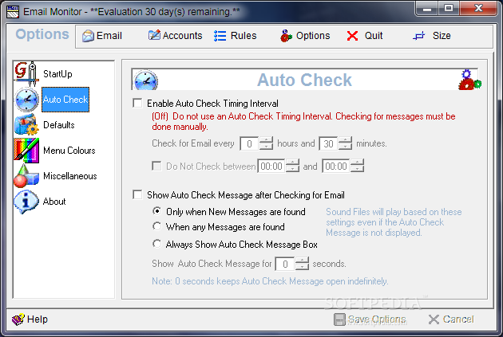Click the Save Options floppy disk icon
503x337 pixels.
[339, 319]
